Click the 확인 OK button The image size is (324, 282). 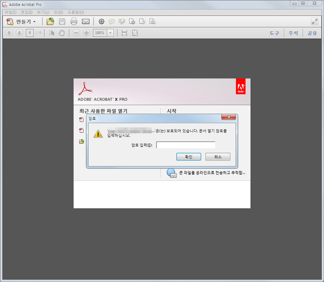(x=189, y=157)
